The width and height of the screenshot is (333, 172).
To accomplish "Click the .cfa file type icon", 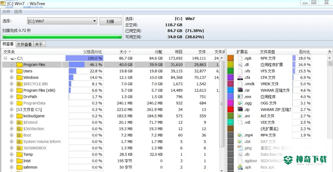I will (x=240, y=77).
